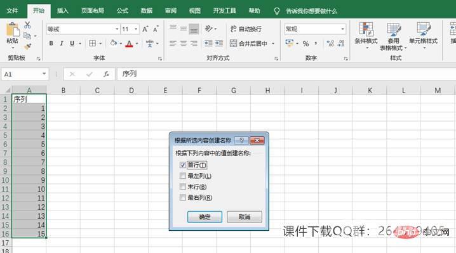Open font dialog launcher
Screen dimensions: 456x253
coord(160,59)
